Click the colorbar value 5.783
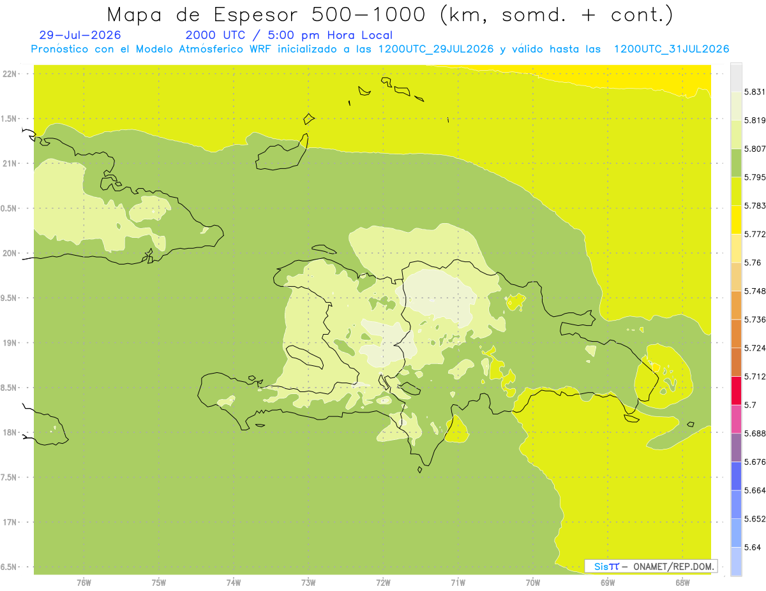Image resolution: width=766 pixels, height=591 pixels. 755,205
